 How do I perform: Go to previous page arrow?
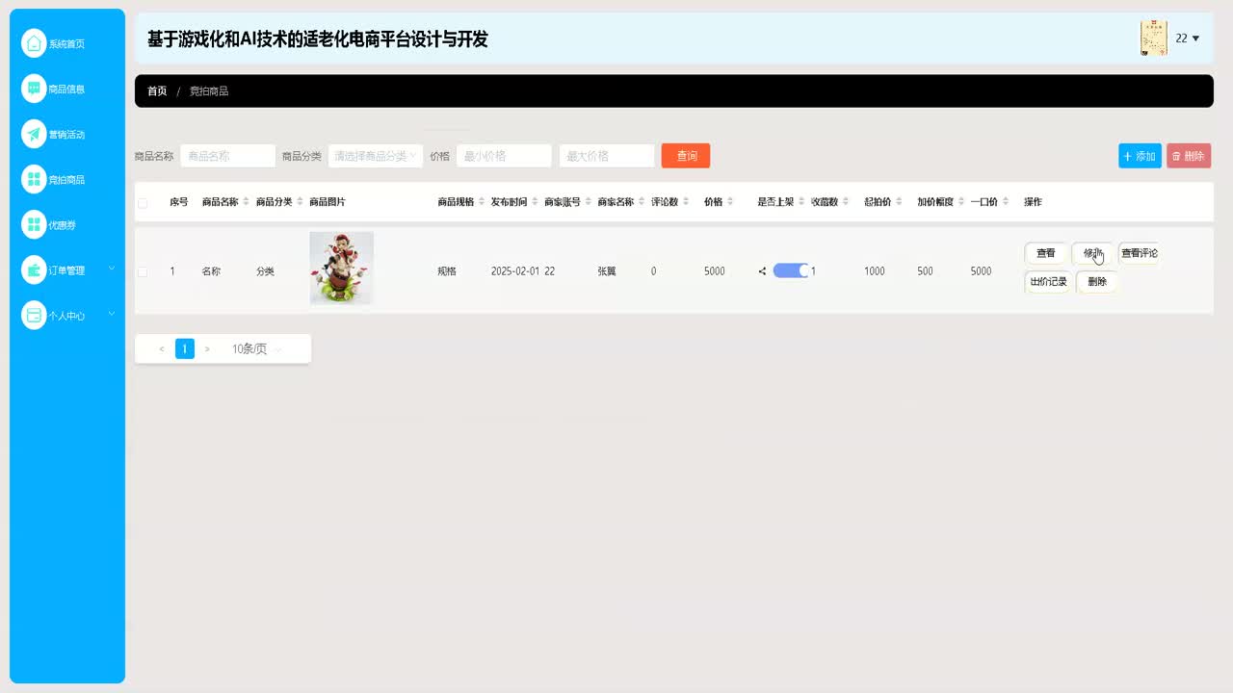[162, 348]
